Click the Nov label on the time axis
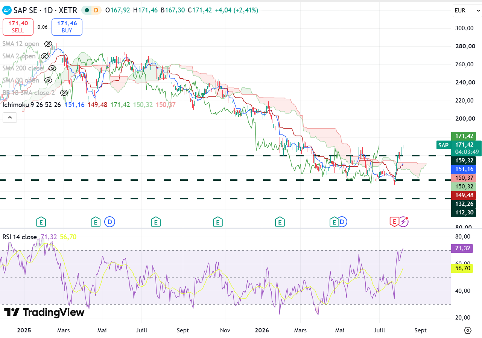 225,330
